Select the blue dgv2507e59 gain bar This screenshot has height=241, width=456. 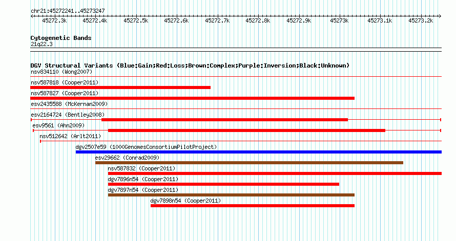coord(259,152)
